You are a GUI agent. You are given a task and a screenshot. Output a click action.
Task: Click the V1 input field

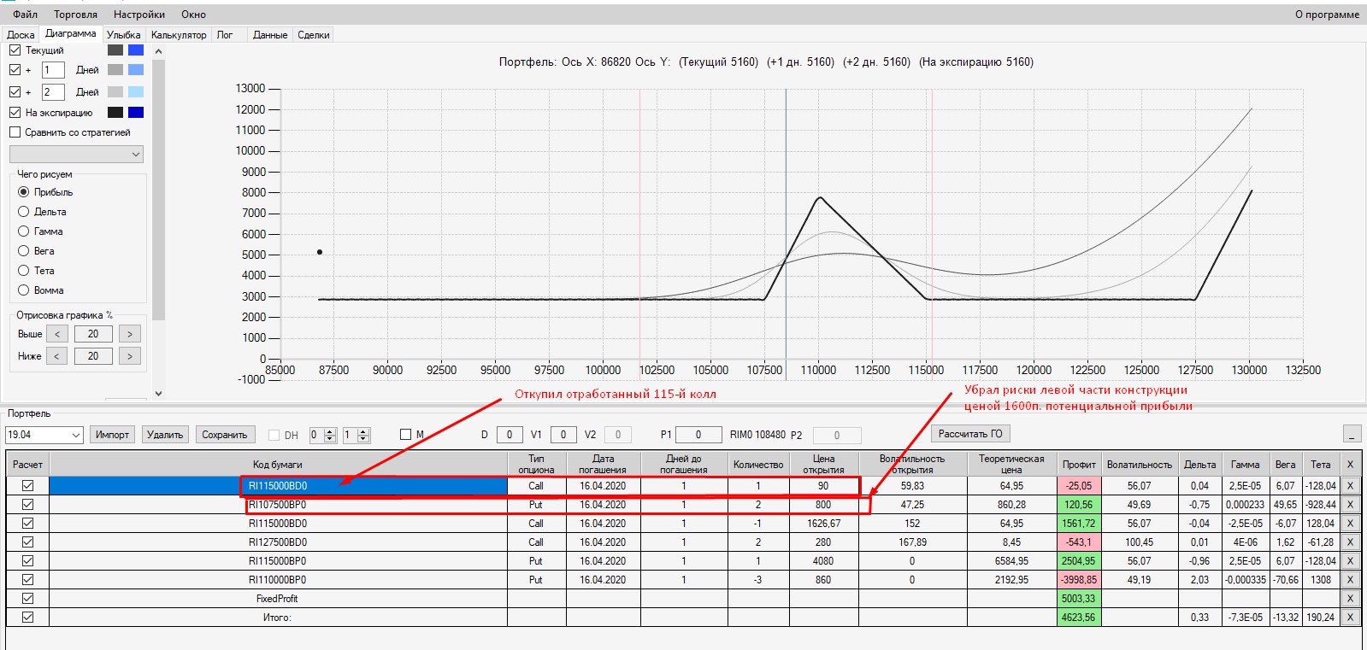[x=563, y=435]
